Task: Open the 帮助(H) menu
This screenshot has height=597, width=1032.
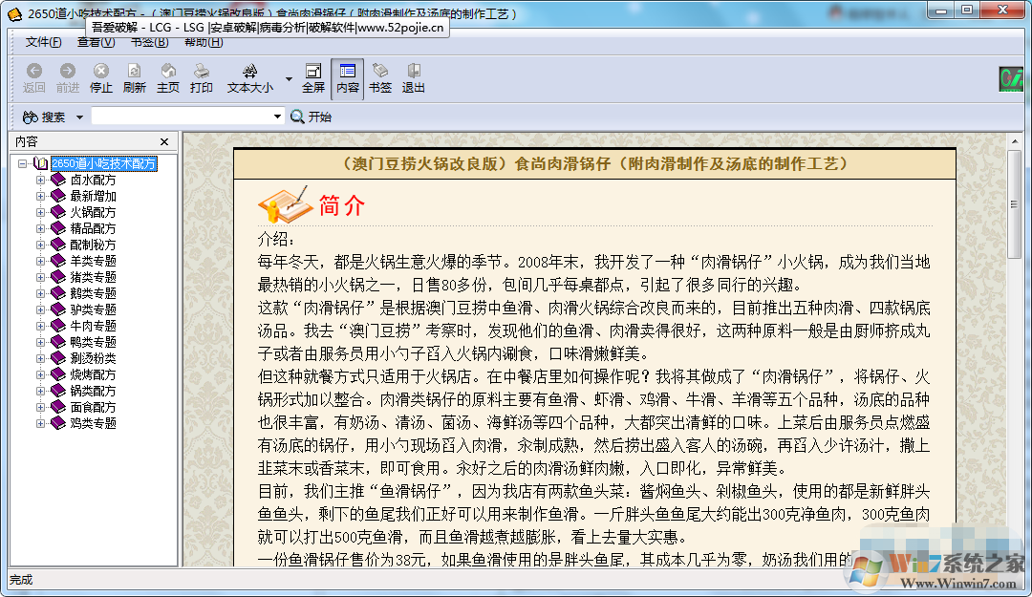Action: pyautogui.click(x=204, y=42)
